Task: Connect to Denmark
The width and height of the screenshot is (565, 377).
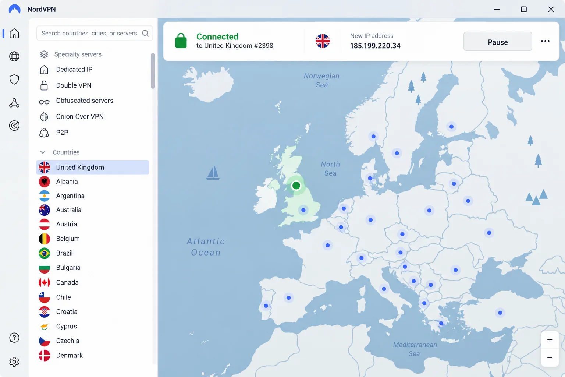Action: 93,355
